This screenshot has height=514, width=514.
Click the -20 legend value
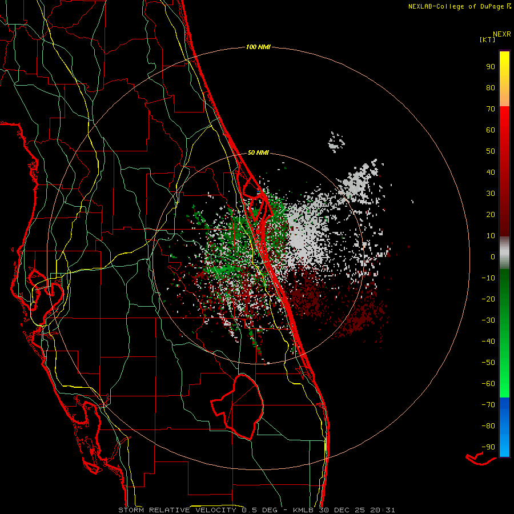tap(488, 299)
